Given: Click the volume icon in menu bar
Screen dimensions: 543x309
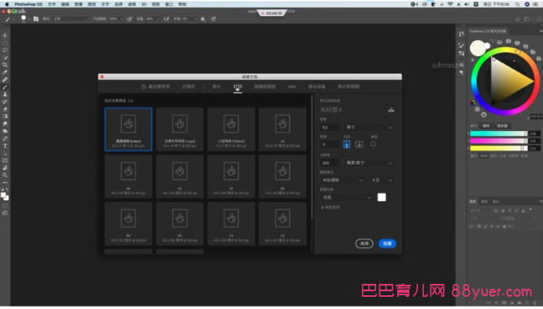Looking at the screenshot, I should 467,4.
